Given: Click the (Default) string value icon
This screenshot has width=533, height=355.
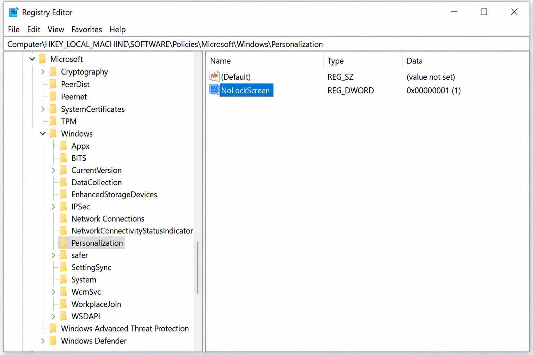Looking at the screenshot, I should 214,76.
